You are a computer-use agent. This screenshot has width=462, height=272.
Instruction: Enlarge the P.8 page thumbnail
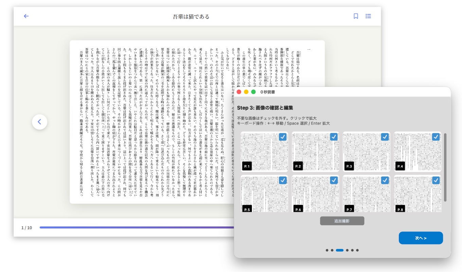pyautogui.click(x=417, y=194)
